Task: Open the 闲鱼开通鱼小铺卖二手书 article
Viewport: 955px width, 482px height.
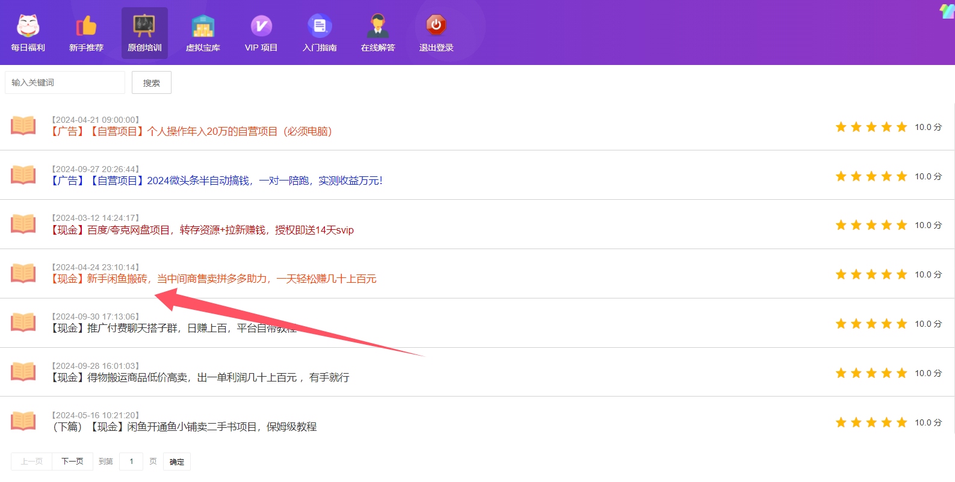Action: (185, 427)
